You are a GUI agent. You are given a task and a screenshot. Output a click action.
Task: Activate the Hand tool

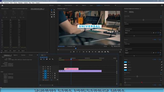52,17
